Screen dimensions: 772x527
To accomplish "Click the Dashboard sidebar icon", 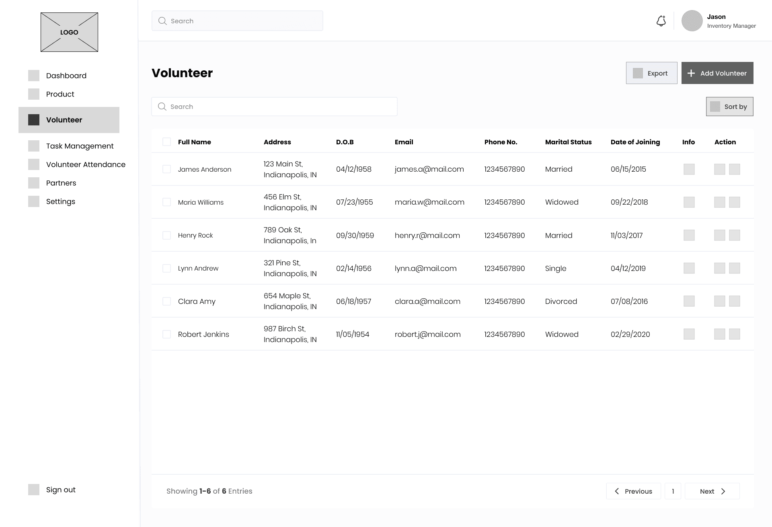I will tap(34, 76).
